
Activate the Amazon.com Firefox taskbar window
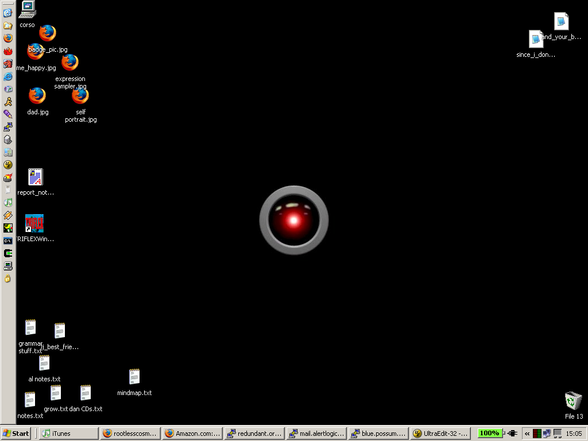[x=192, y=434]
